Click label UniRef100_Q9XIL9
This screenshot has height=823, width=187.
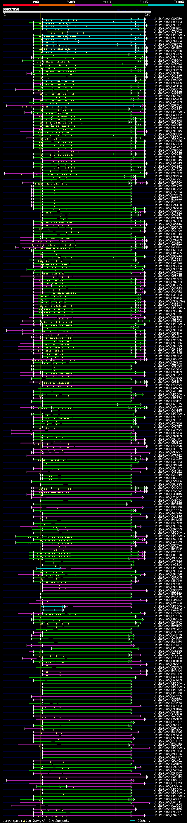[168, 436]
